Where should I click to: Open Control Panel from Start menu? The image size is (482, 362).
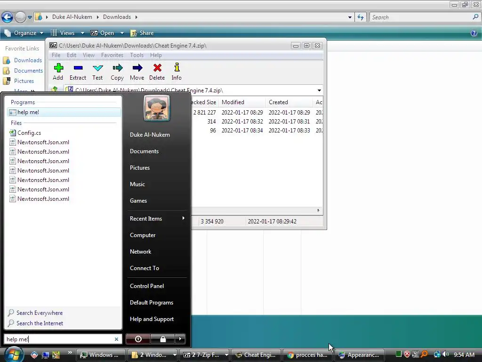tap(147, 286)
